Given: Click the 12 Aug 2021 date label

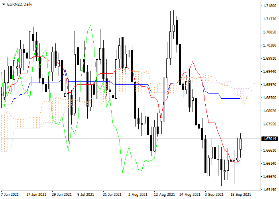Looking at the screenshot, I should pos(164,195).
